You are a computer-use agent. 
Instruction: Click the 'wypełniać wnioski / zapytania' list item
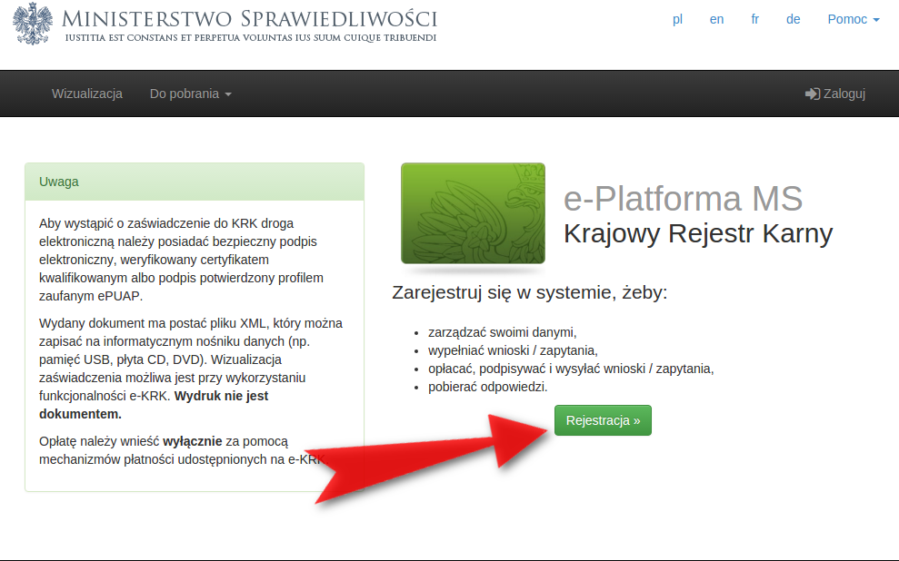[x=514, y=350]
